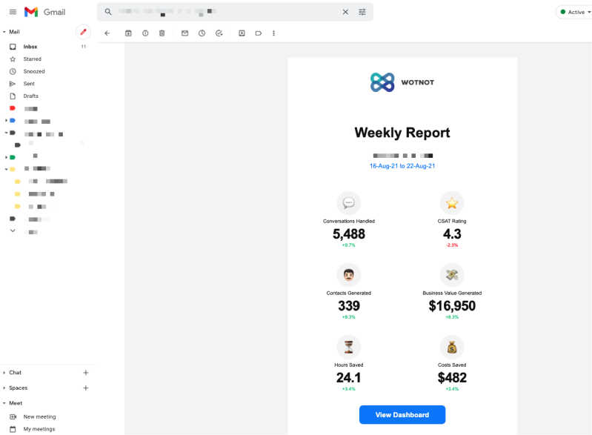592x435 pixels.
Task: Collapse the yellow label's sublabels
Action: tap(6, 169)
